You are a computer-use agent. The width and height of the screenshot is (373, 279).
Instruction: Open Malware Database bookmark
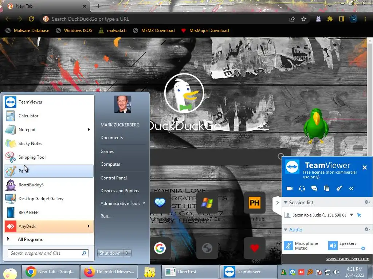click(28, 31)
